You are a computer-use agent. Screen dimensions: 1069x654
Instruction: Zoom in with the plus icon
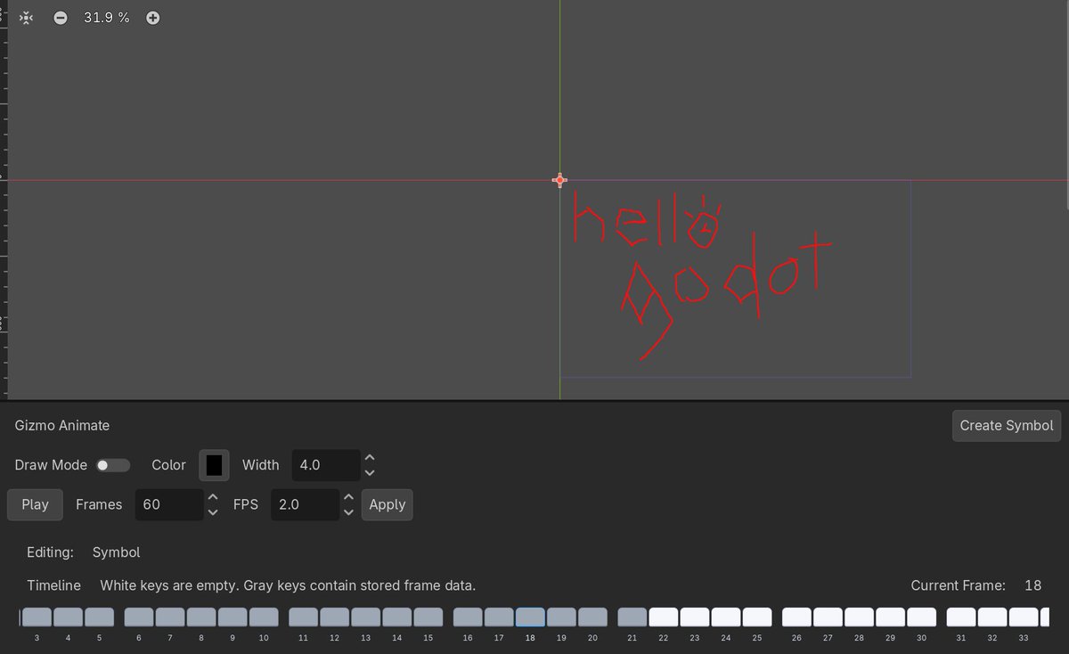(x=153, y=18)
